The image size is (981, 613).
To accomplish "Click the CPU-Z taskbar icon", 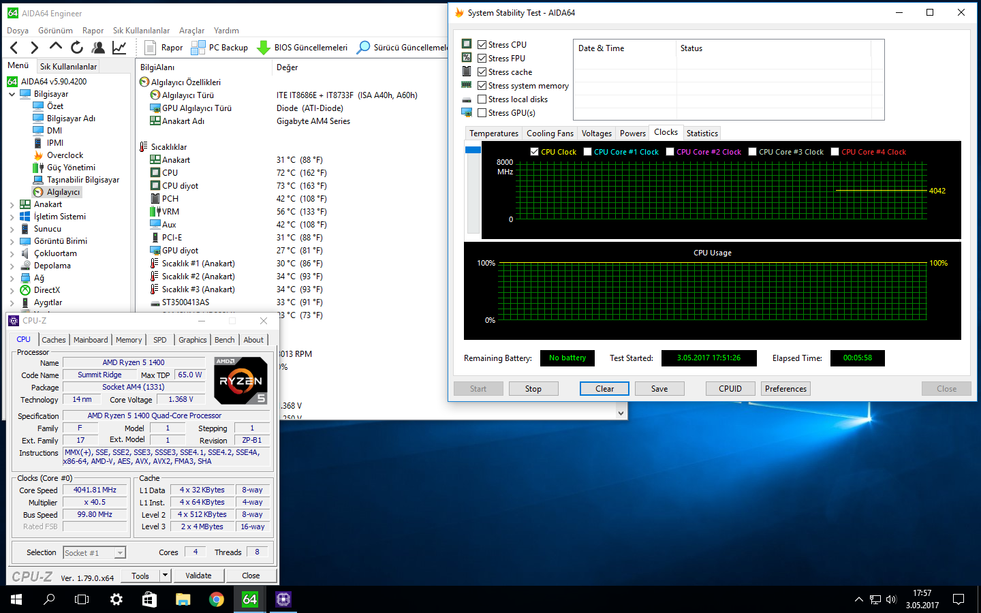I will (x=283, y=599).
